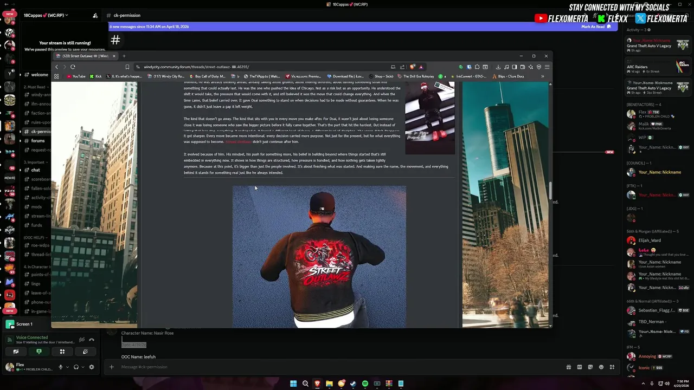Open the headphone output options chevron

(82, 367)
